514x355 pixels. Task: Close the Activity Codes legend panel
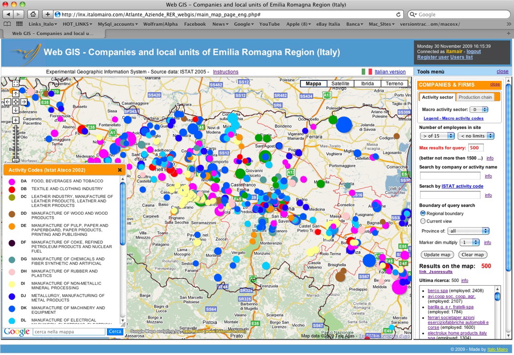(x=120, y=170)
